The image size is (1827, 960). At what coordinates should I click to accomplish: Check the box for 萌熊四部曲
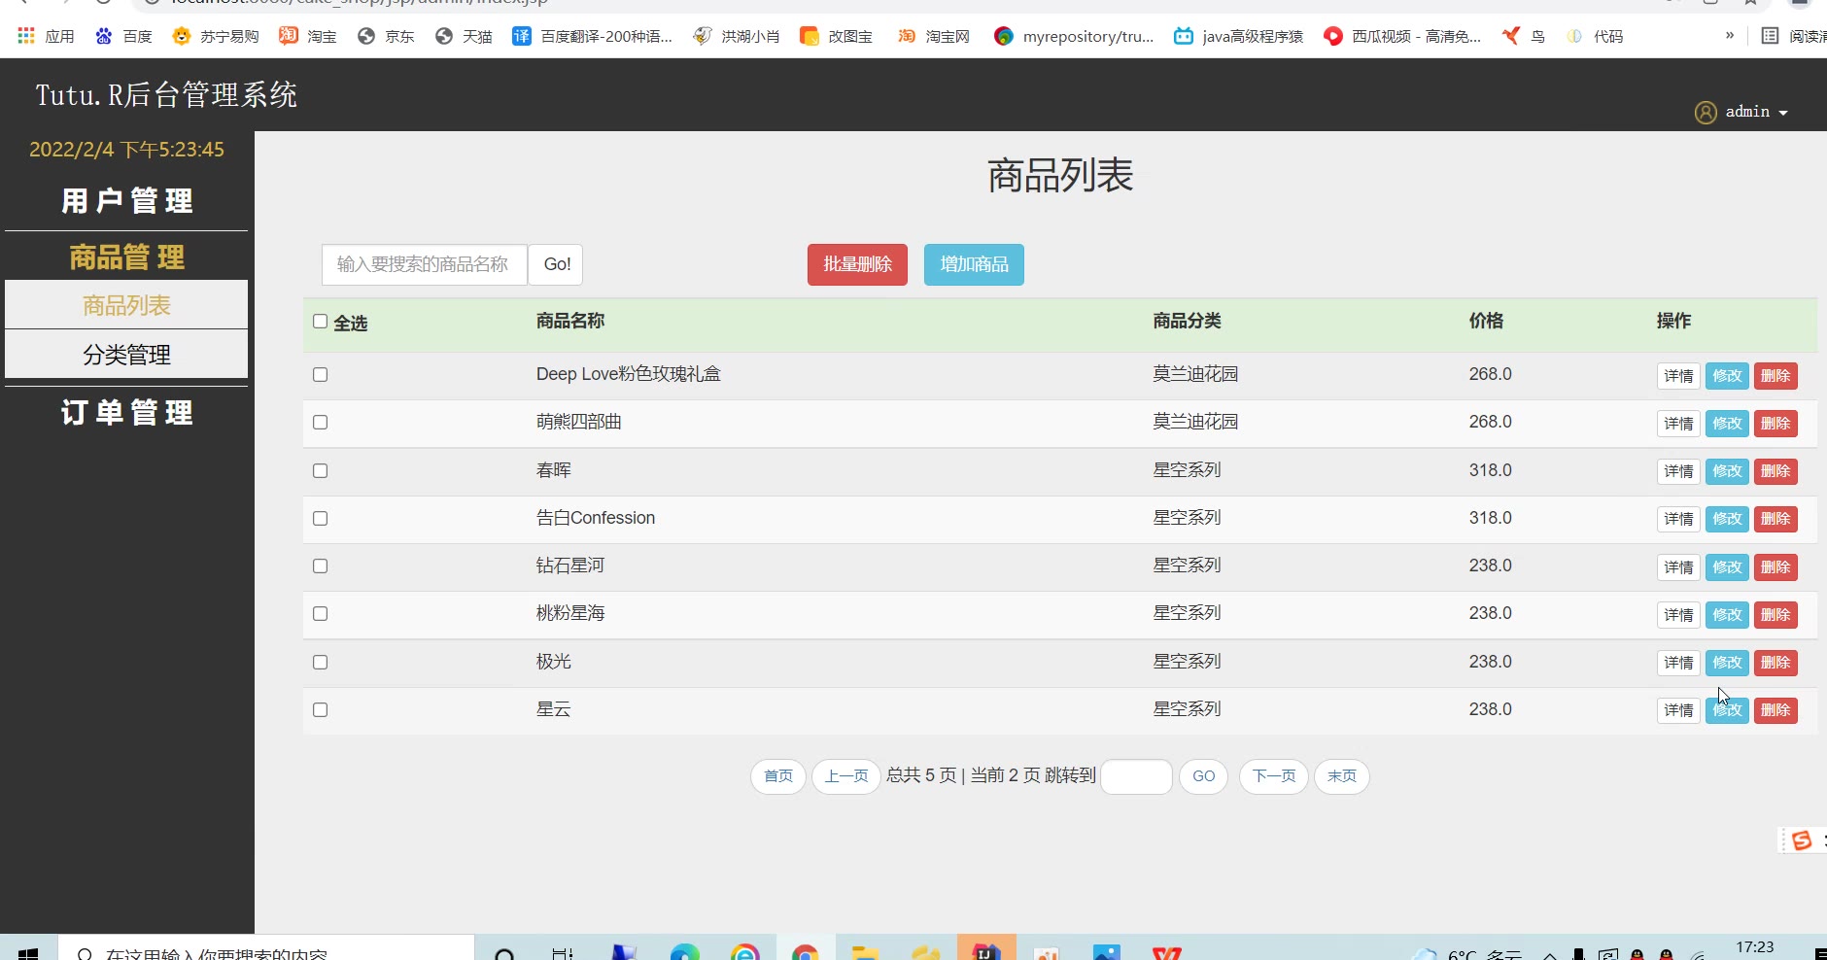click(320, 423)
